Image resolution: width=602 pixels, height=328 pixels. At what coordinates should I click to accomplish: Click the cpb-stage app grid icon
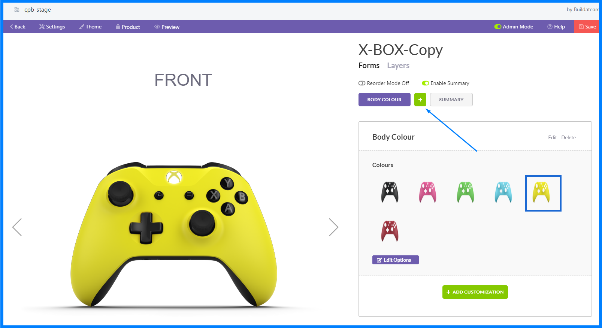click(x=17, y=9)
